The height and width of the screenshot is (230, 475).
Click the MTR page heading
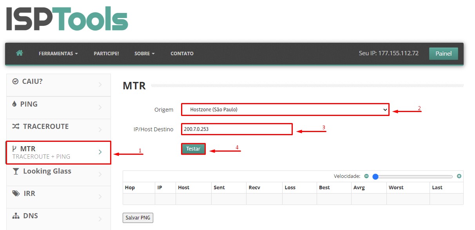(134, 86)
